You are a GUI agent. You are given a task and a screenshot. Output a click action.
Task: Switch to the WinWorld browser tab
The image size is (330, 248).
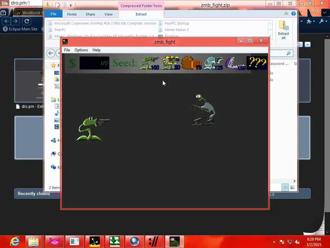29,13
